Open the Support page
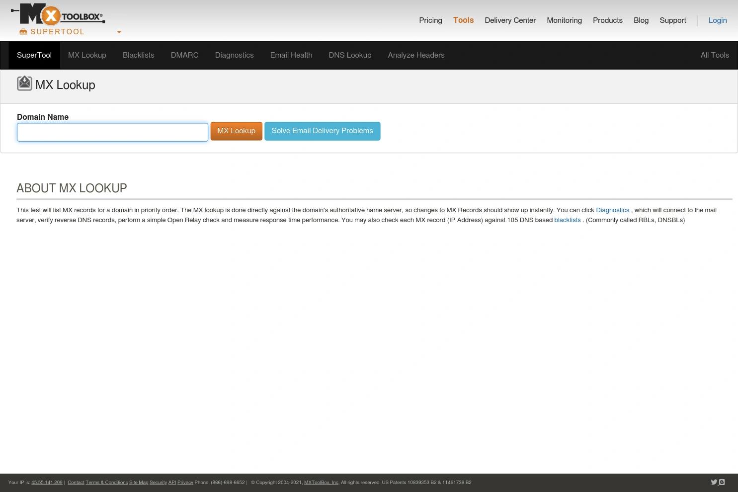Screen dimensions: 738x492 [673, 20]
